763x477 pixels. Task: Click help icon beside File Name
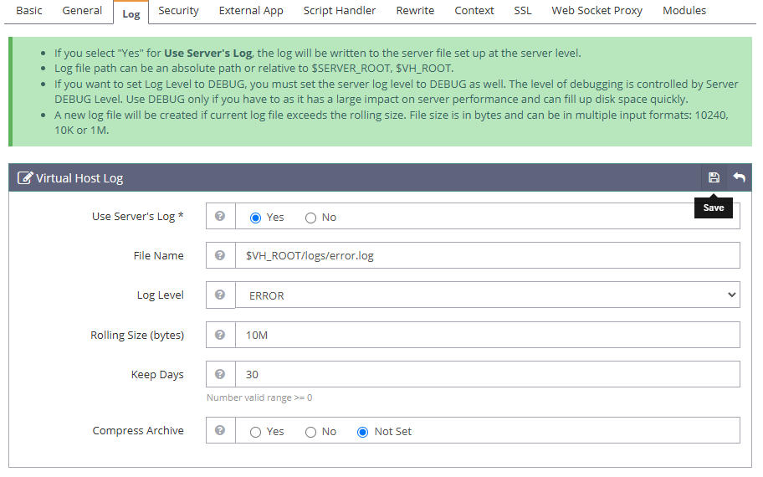(x=220, y=255)
